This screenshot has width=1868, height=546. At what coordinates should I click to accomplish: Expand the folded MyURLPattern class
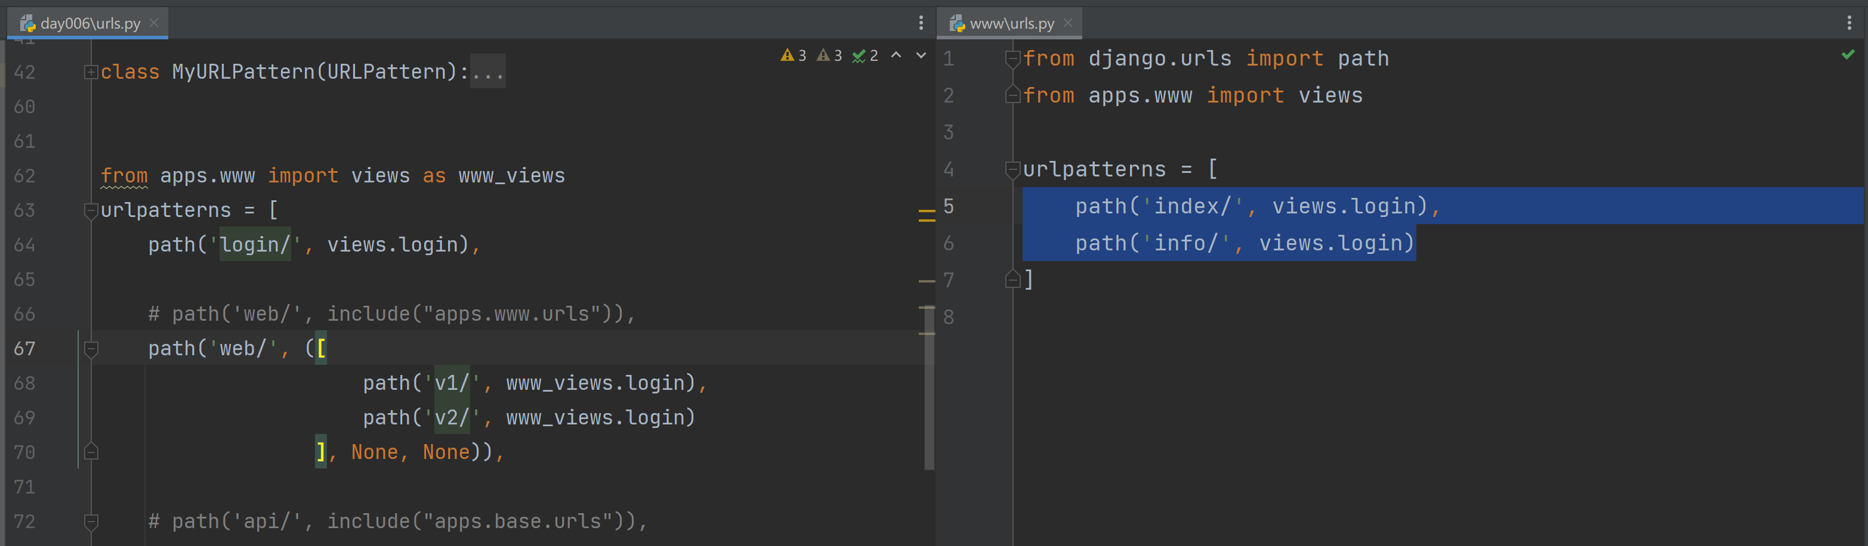(91, 72)
